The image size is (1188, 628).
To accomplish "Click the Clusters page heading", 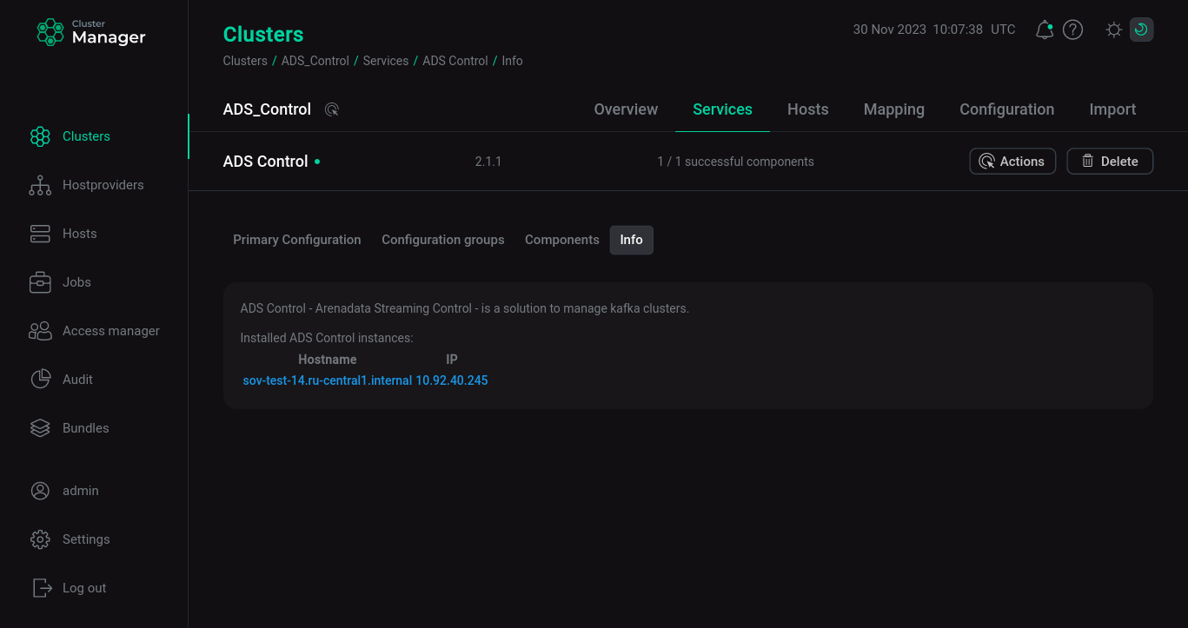I will coord(263,35).
